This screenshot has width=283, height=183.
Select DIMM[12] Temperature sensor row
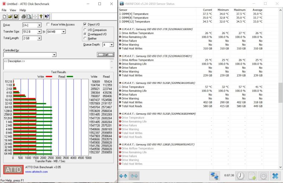pos(191,22)
